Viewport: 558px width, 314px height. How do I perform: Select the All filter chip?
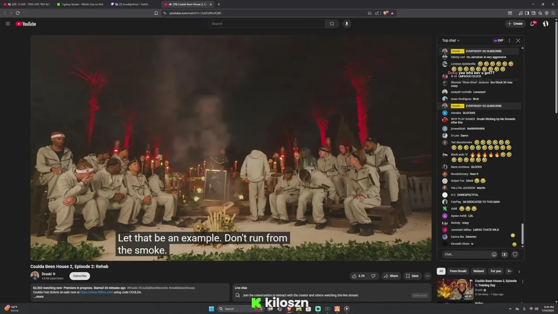[441, 271]
